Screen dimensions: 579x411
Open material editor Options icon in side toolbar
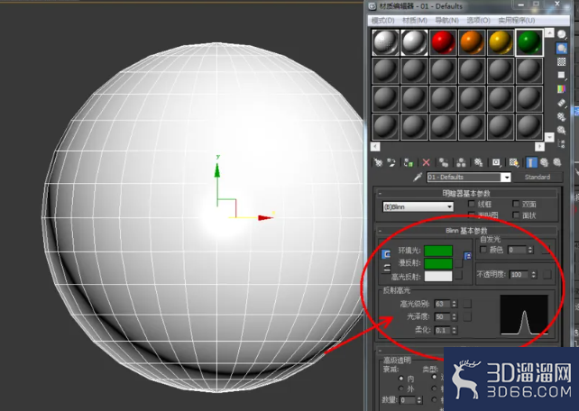562,116
